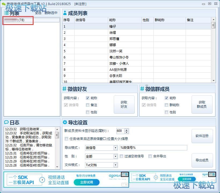Viewport: 220px width, 193px height.
Task: Click 删除选中 in the list panel header
Action: [x=51, y=13]
